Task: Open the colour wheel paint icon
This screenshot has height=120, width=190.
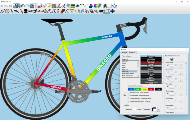Action: [x=96, y=6]
